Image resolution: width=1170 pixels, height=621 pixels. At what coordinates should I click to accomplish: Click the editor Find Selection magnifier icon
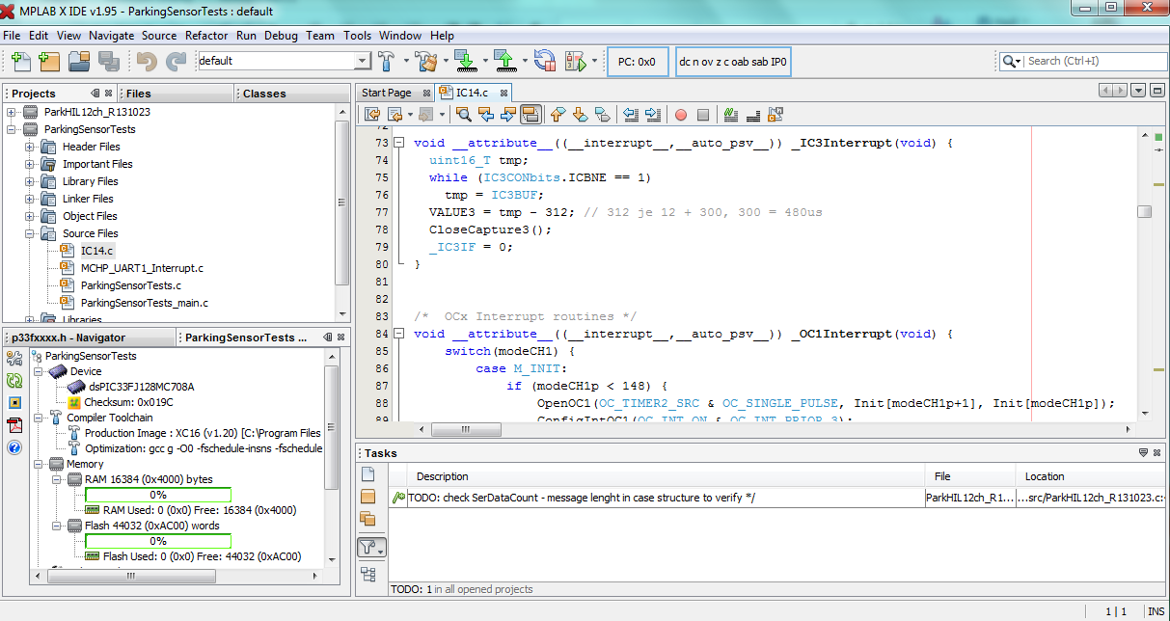[464, 115]
